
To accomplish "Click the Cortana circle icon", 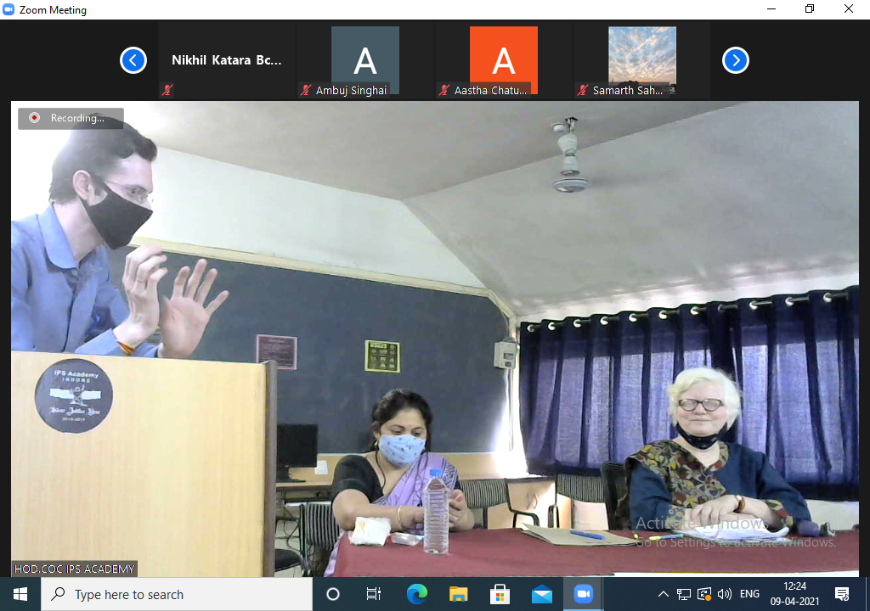I will [333, 594].
